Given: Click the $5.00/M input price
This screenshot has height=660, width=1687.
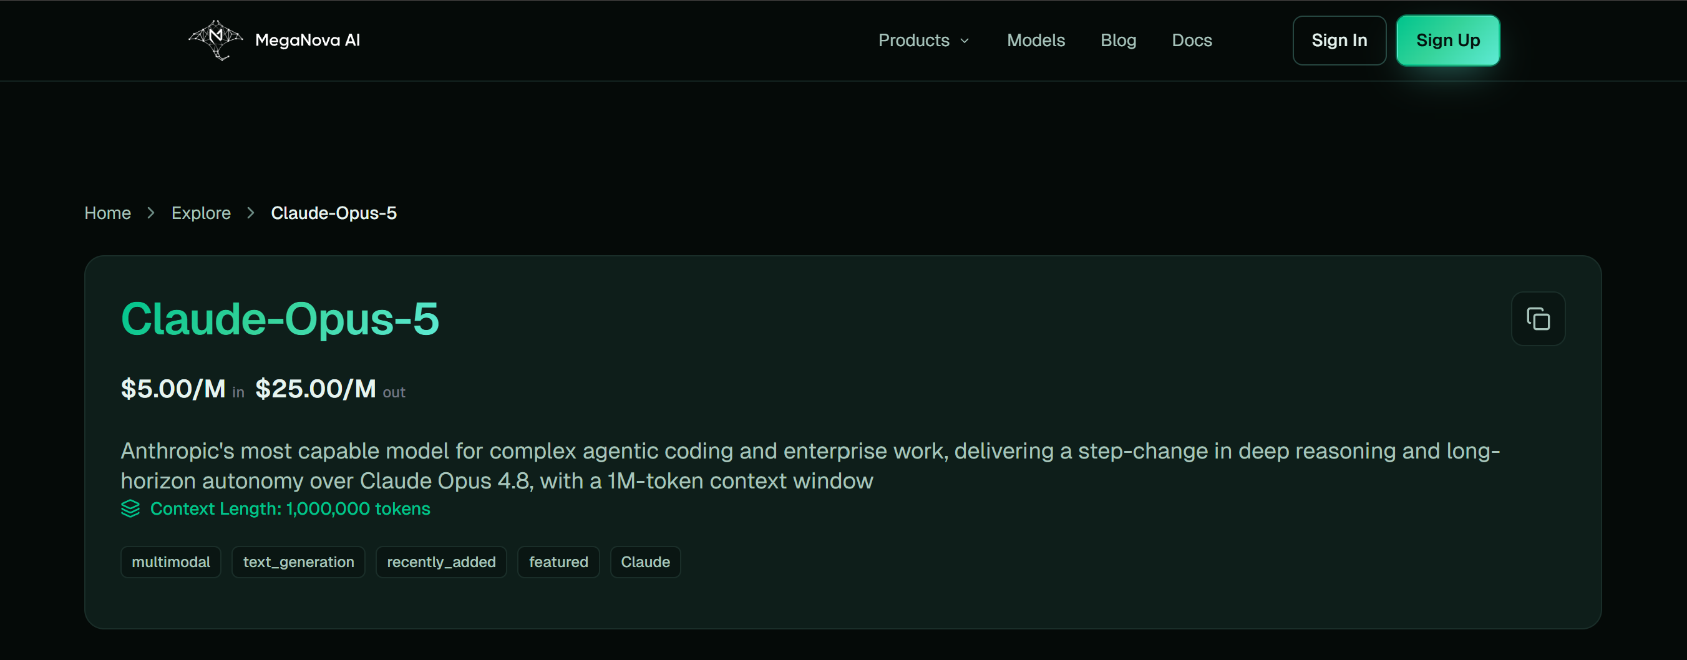Looking at the screenshot, I should (173, 389).
